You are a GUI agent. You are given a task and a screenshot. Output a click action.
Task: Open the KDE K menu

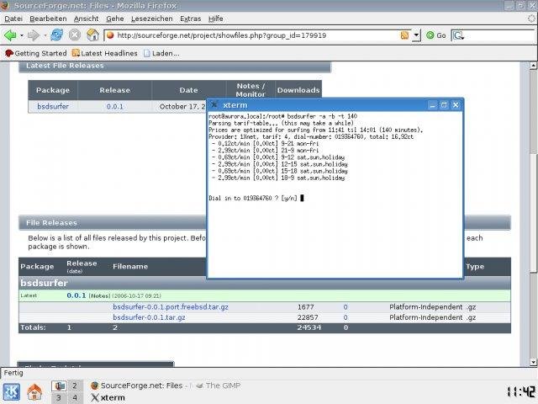12,392
